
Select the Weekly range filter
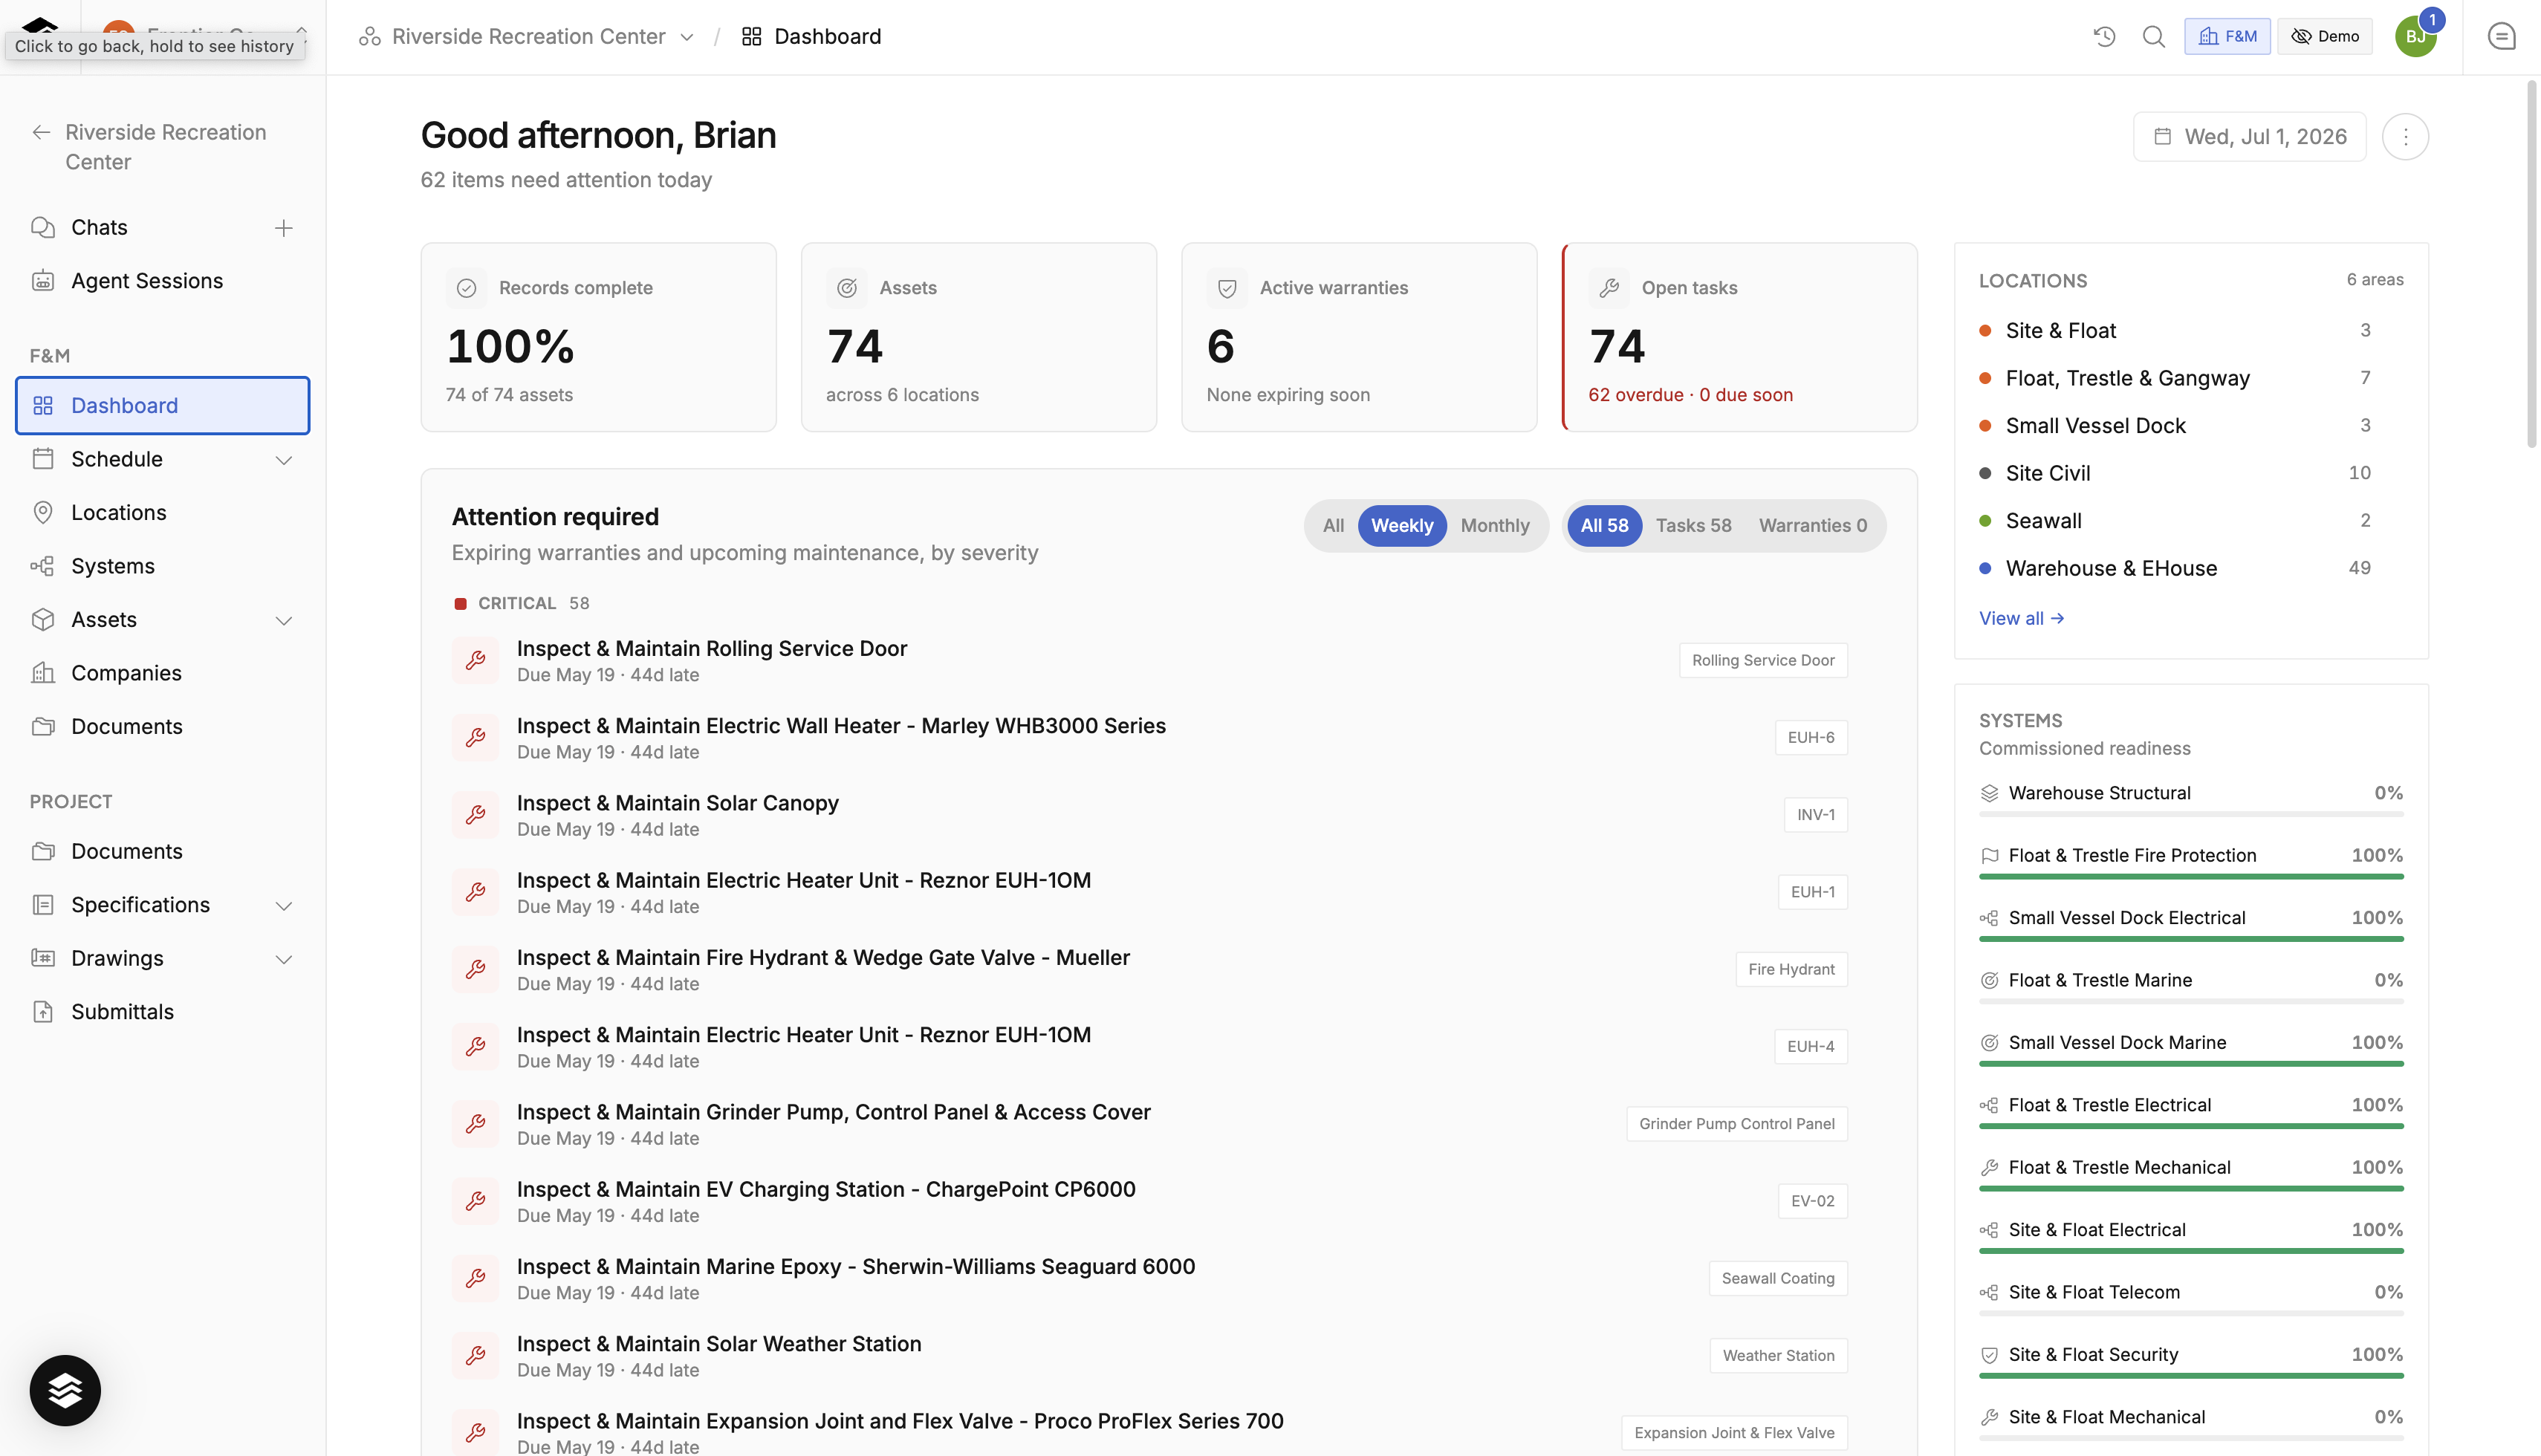tap(1401, 526)
